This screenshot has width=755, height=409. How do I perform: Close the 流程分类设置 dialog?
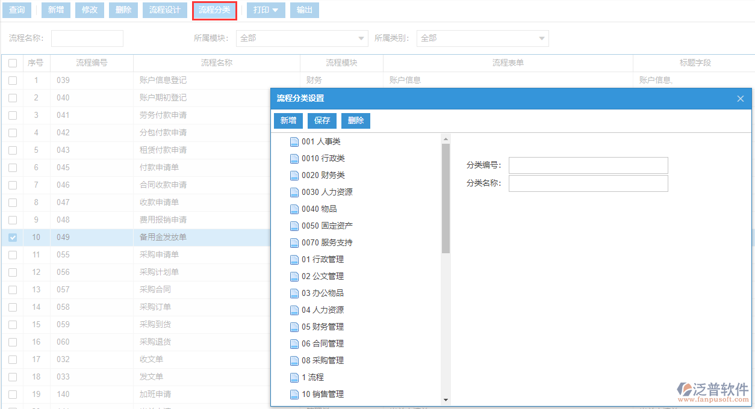741,99
